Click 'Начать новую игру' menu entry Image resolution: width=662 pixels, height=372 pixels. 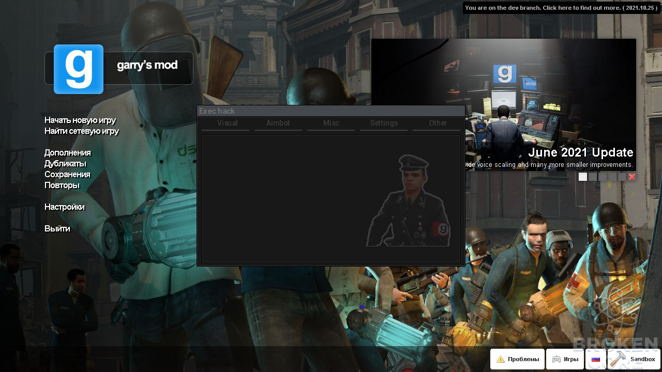click(x=80, y=120)
